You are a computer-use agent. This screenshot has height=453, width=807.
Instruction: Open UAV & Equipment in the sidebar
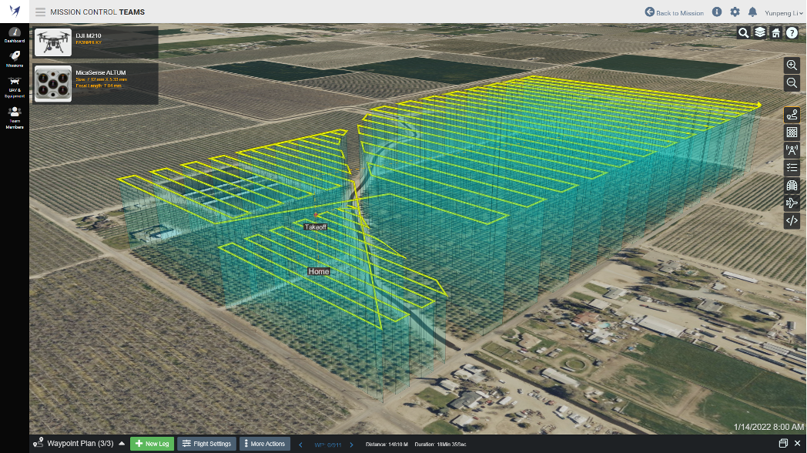click(15, 88)
